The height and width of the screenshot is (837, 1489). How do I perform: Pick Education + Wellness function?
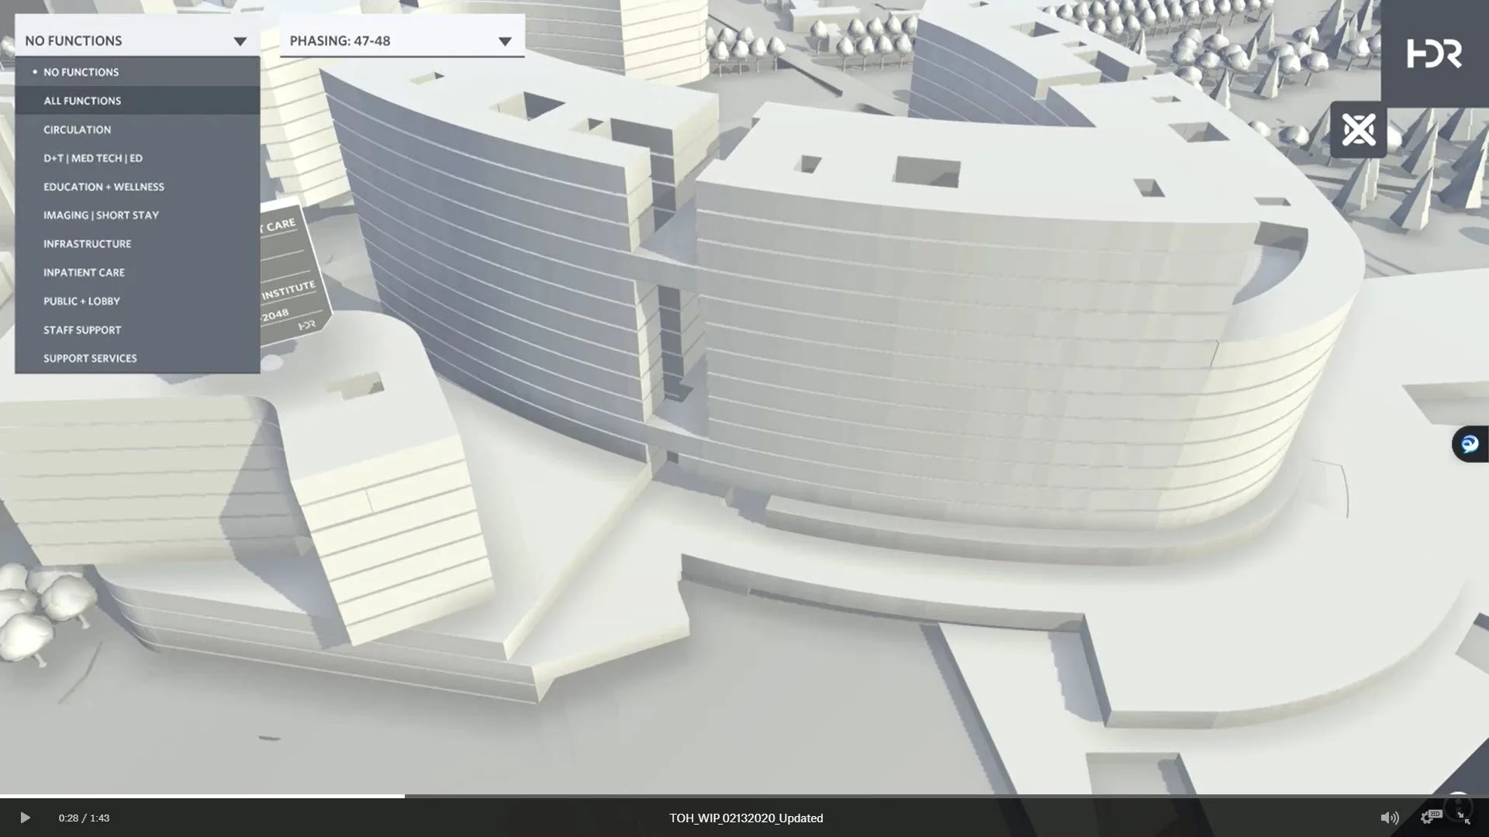click(104, 187)
